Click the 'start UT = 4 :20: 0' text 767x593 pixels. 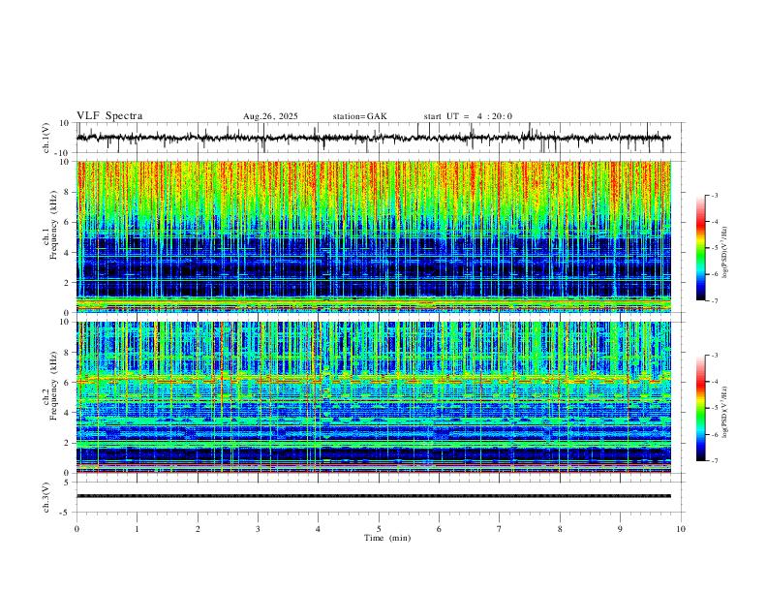click(468, 116)
